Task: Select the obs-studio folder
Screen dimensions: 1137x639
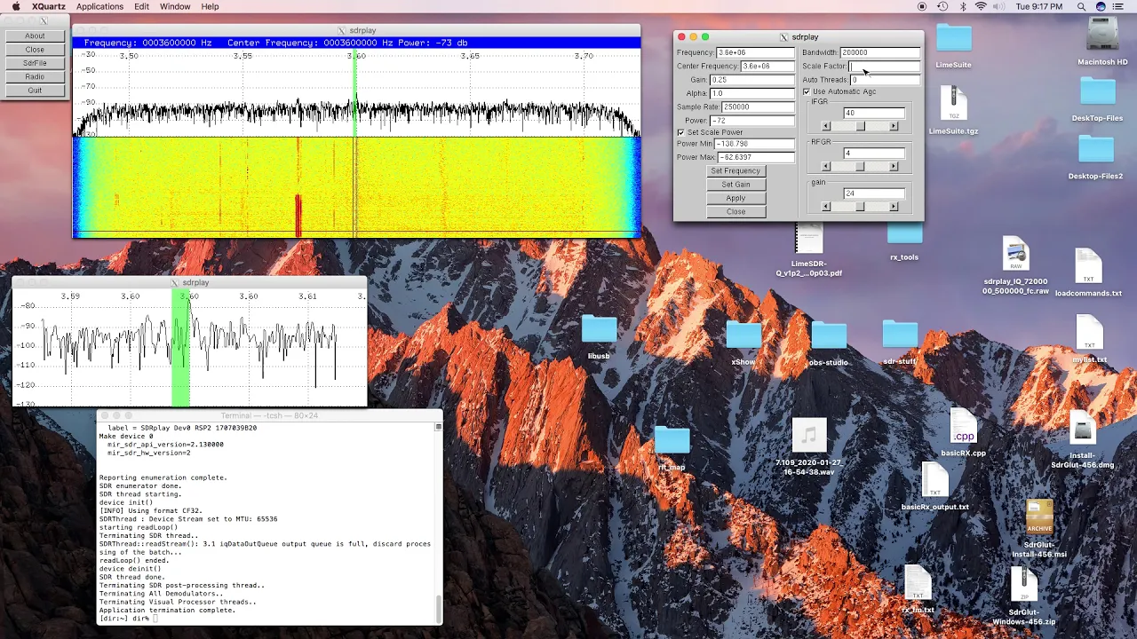Action: [x=828, y=335]
